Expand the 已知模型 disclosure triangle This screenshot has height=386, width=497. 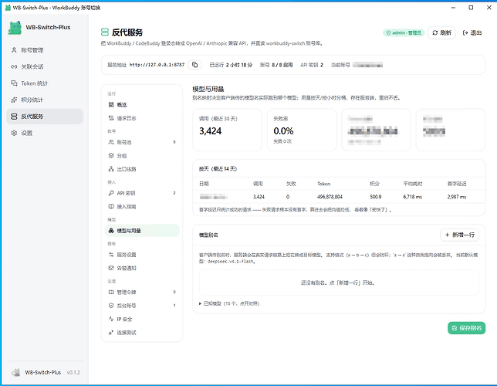[200, 303]
